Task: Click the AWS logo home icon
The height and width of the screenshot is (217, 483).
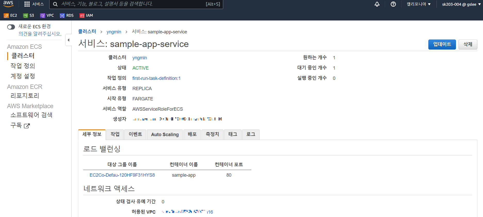Action: [8, 4]
